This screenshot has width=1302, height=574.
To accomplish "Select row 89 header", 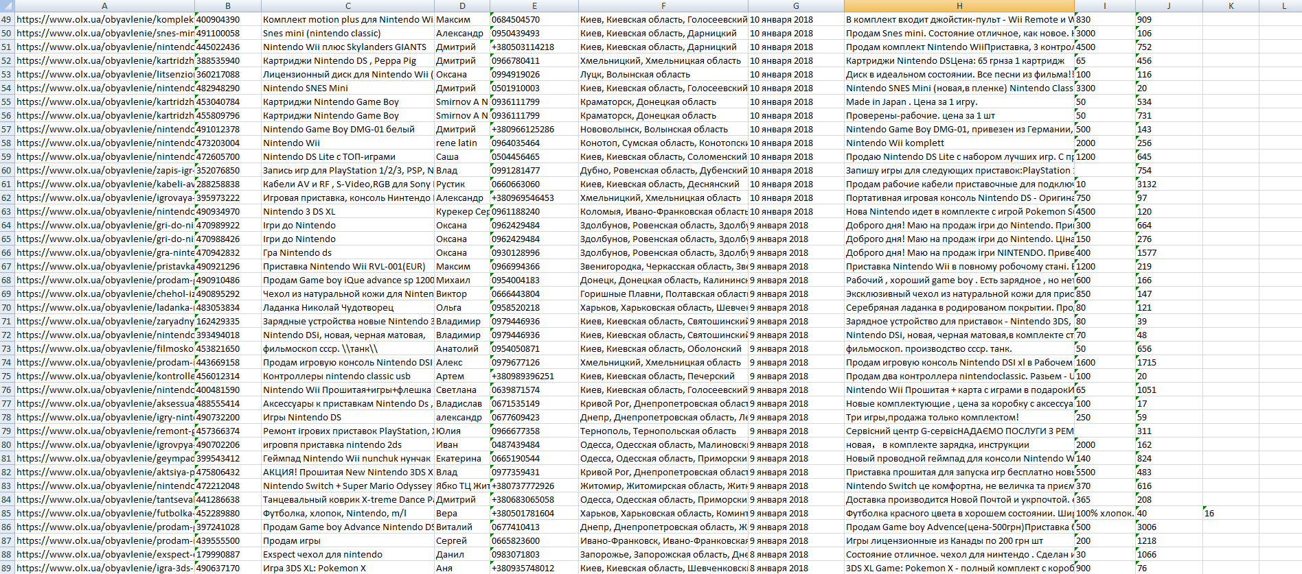I will pos(7,568).
